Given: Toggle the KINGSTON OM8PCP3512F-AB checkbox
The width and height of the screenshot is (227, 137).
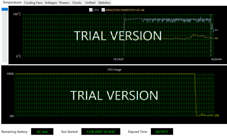Looking at the screenshot, I should 103,10.
